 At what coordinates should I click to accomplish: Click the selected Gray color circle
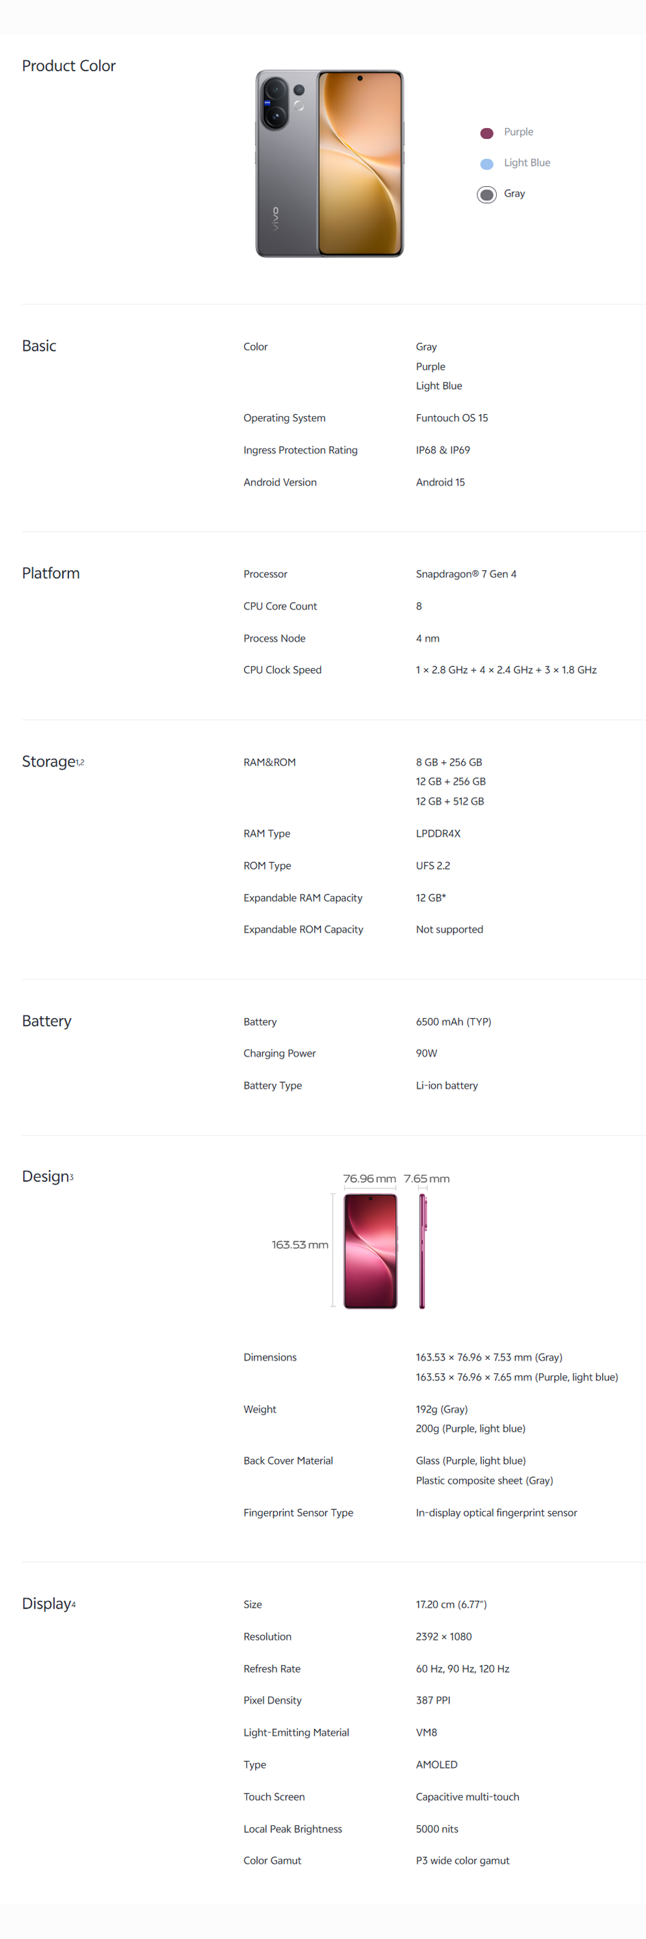486,195
